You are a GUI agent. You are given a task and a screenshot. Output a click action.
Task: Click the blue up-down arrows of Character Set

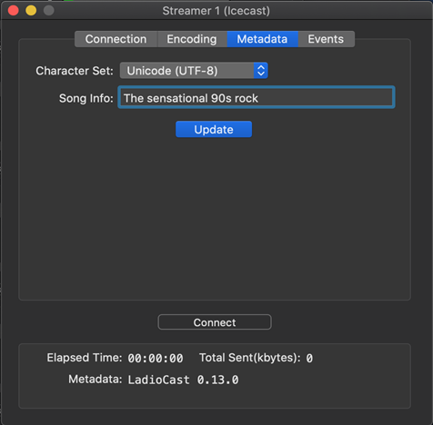pyautogui.click(x=261, y=71)
